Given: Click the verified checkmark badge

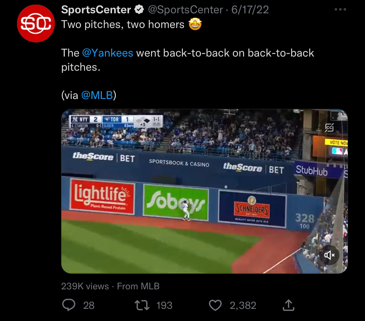Looking at the screenshot, I should tap(139, 10).
